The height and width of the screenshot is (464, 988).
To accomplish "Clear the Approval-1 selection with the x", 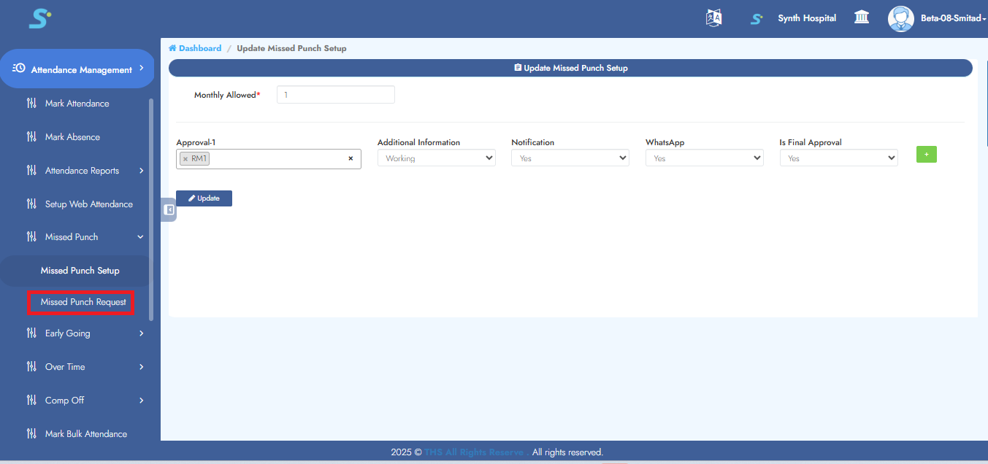I will click(x=351, y=158).
